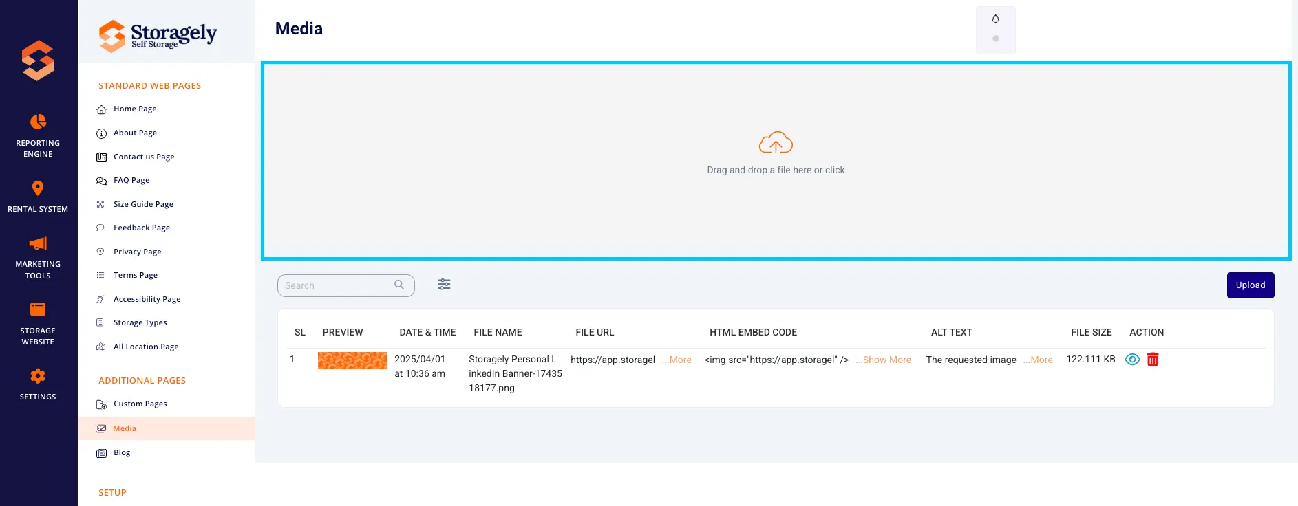Viewport: 1298px width, 506px height.
Task: Click the orange banner preview thumbnail
Action: [x=352, y=360]
